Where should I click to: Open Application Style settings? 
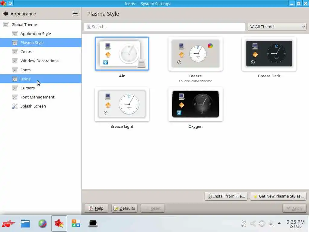41,34
